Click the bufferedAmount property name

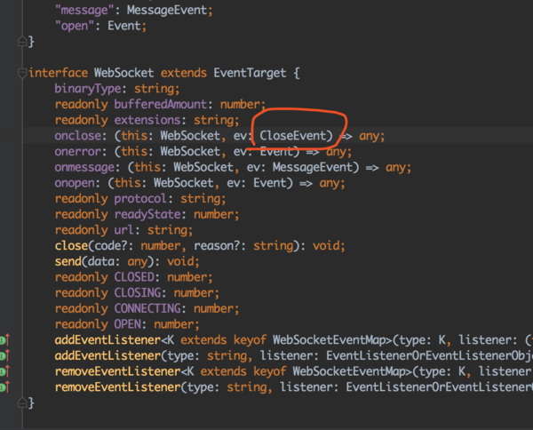(161, 104)
